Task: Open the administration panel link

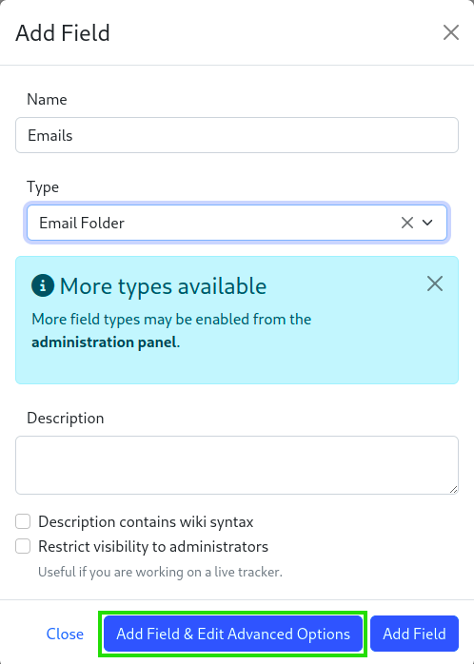Action: (x=104, y=342)
